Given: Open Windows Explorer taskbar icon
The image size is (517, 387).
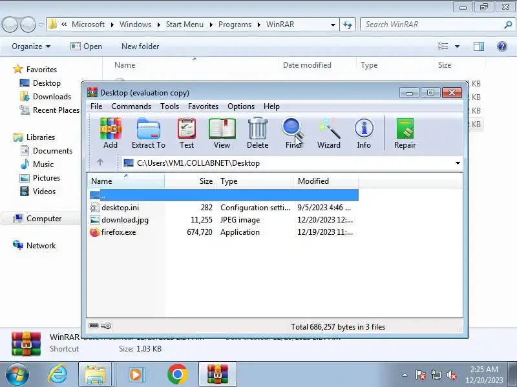Looking at the screenshot, I should [x=95, y=375].
